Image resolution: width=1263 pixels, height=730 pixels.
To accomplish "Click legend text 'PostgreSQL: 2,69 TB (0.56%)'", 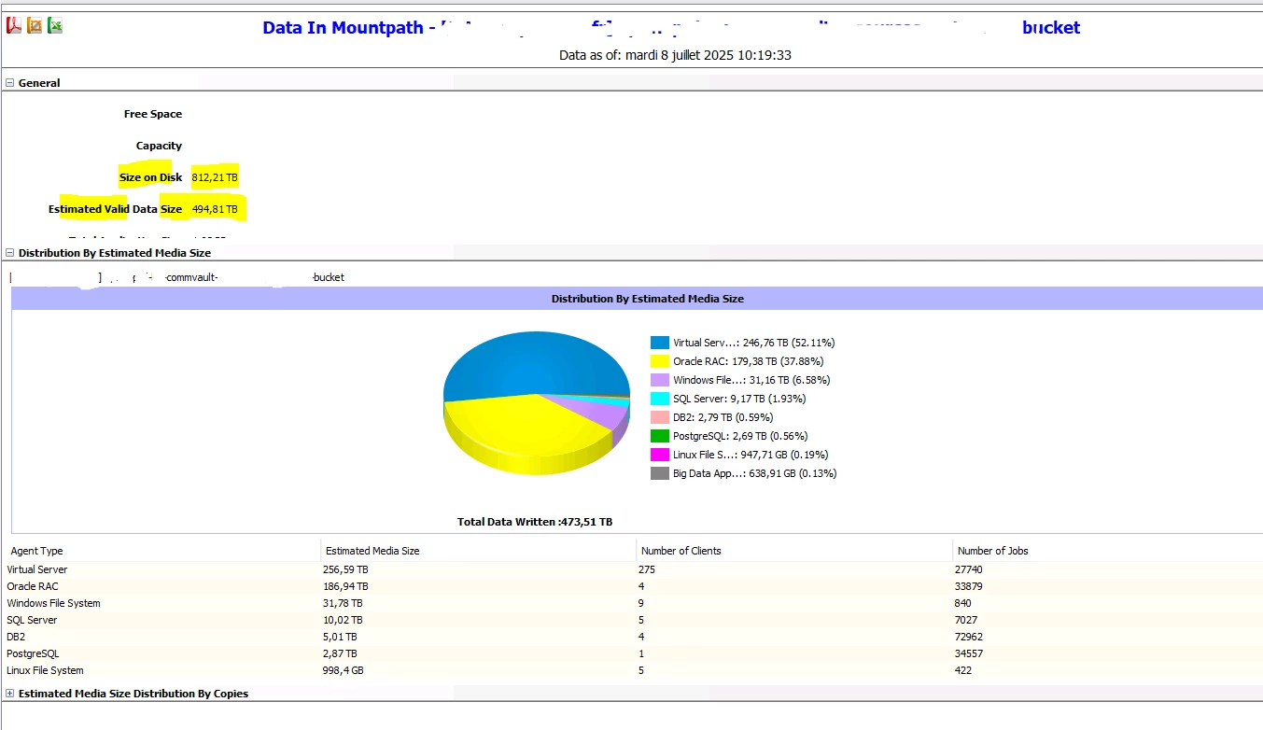I will (740, 436).
